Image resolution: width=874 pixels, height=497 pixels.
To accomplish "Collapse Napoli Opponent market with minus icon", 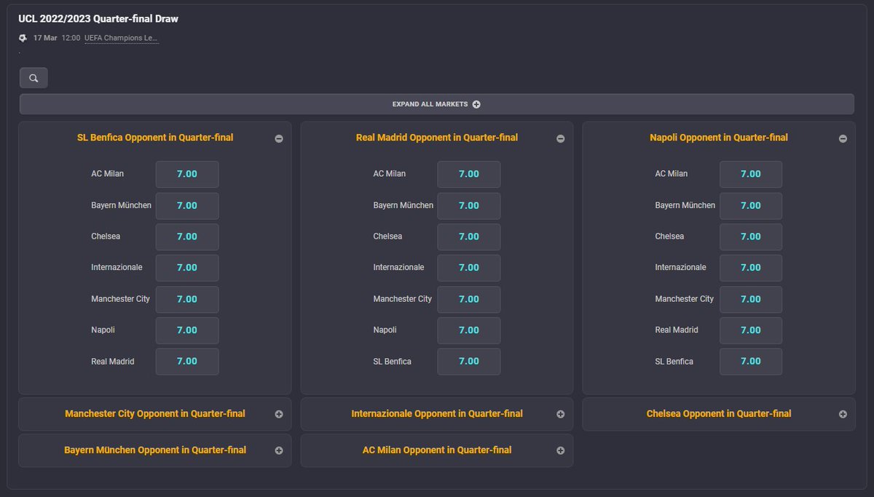I will click(843, 138).
